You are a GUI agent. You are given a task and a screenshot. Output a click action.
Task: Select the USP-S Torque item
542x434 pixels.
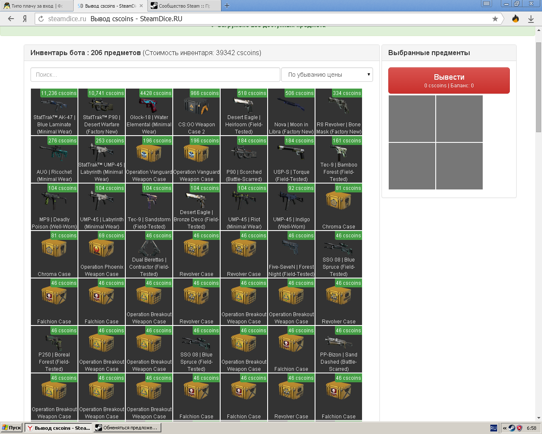291,159
